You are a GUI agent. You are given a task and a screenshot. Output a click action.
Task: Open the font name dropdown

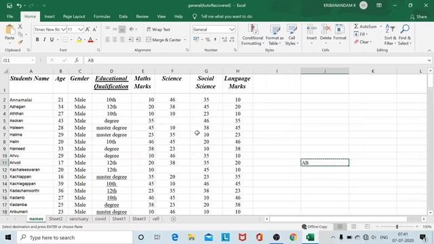click(x=63, y=29)
